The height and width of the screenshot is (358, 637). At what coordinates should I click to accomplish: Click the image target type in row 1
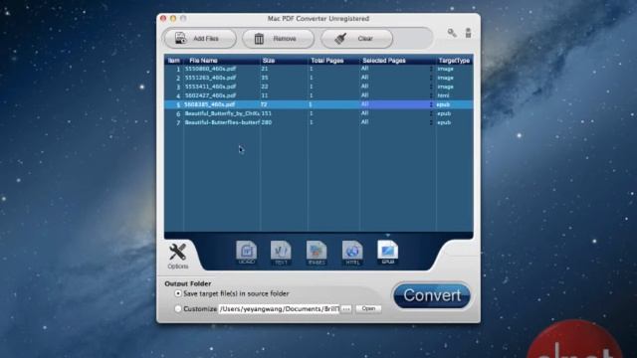445,69
